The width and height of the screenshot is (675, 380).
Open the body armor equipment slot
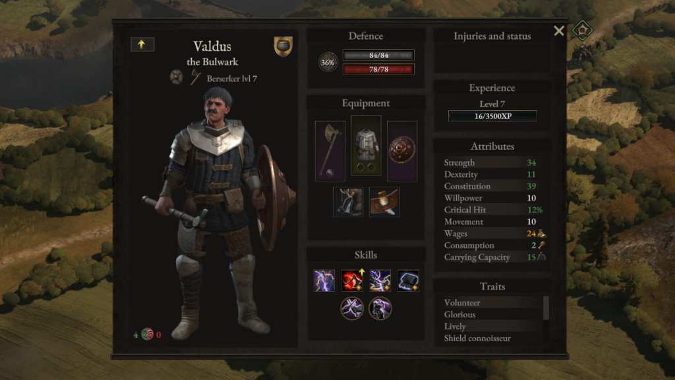(366, 145)
